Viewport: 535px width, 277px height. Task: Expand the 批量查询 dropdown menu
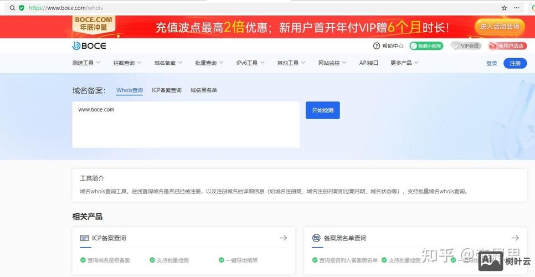(209, 63)
